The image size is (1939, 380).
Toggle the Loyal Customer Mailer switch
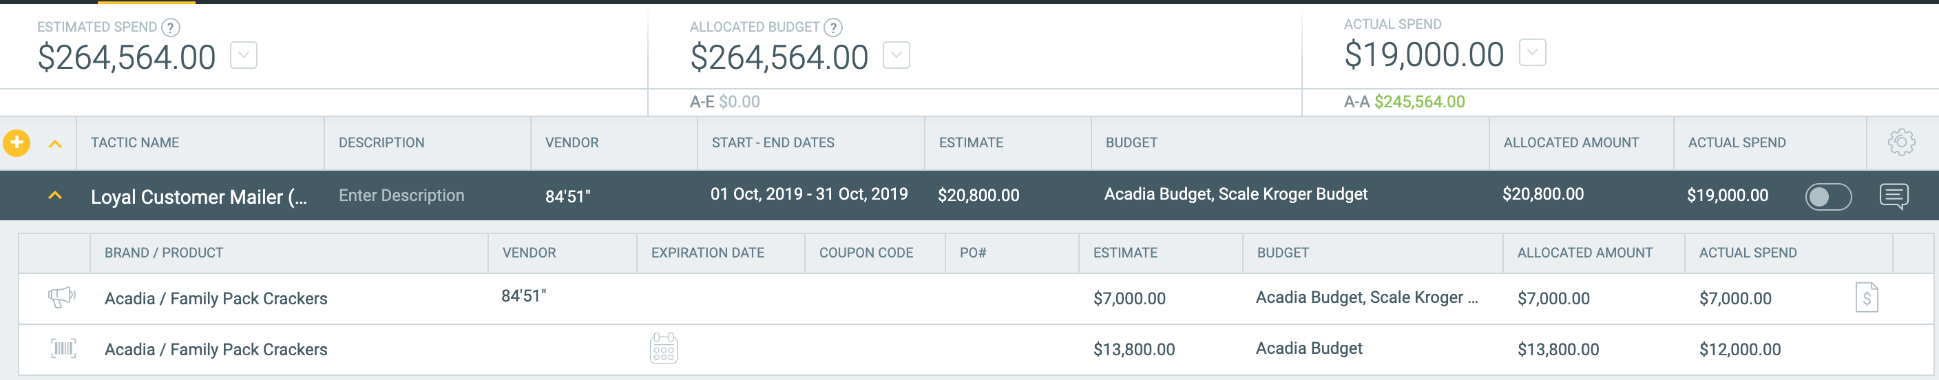[1828, 196]
